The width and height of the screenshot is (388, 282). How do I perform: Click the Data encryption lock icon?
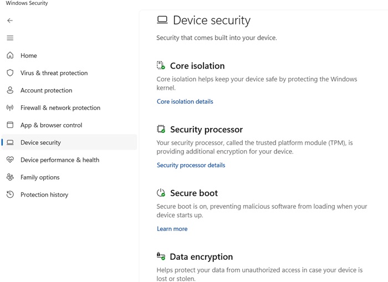click(161, 256)
